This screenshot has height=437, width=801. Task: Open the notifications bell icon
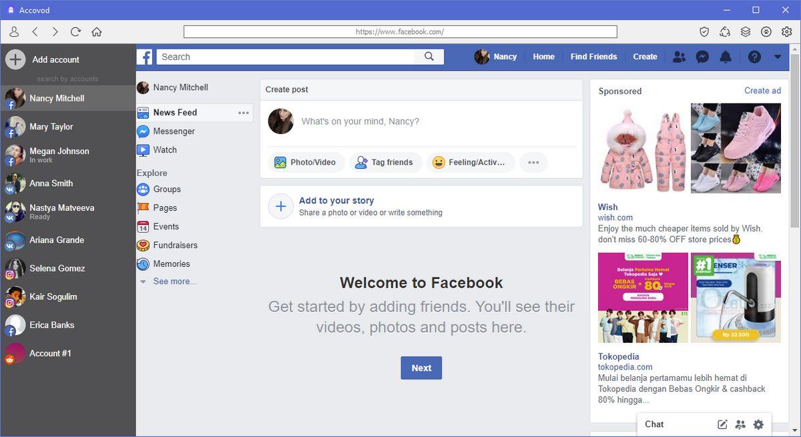(726, 57)
